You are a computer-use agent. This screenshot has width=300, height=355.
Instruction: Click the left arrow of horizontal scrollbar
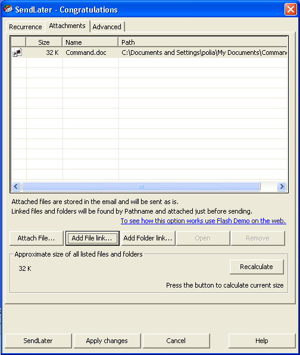16,187
